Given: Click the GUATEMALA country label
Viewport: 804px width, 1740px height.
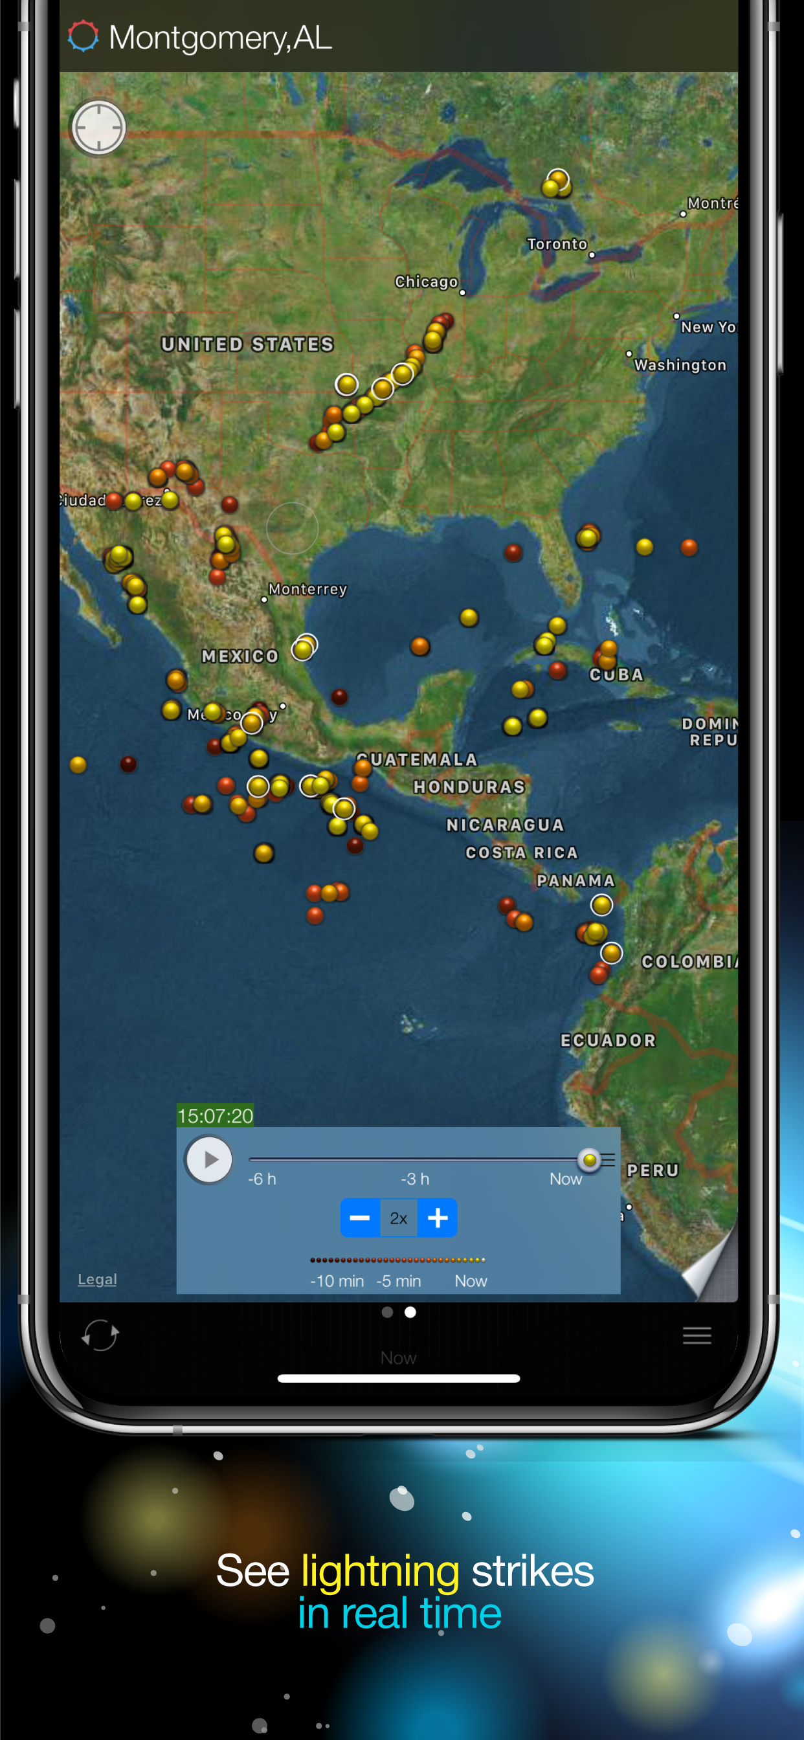Looking at the screenshot, I should pos(418,759).
